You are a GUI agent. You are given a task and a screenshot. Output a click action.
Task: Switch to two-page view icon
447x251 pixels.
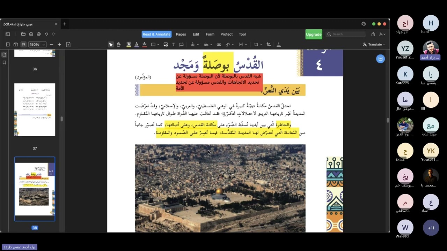pyautogui.click(x=15, y=45)
